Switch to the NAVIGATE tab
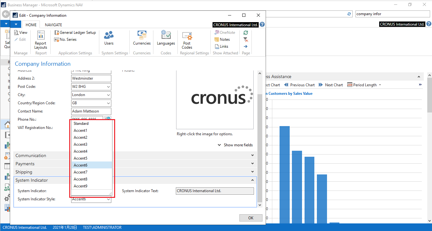The image size is (432, 231). coord(53,25)
